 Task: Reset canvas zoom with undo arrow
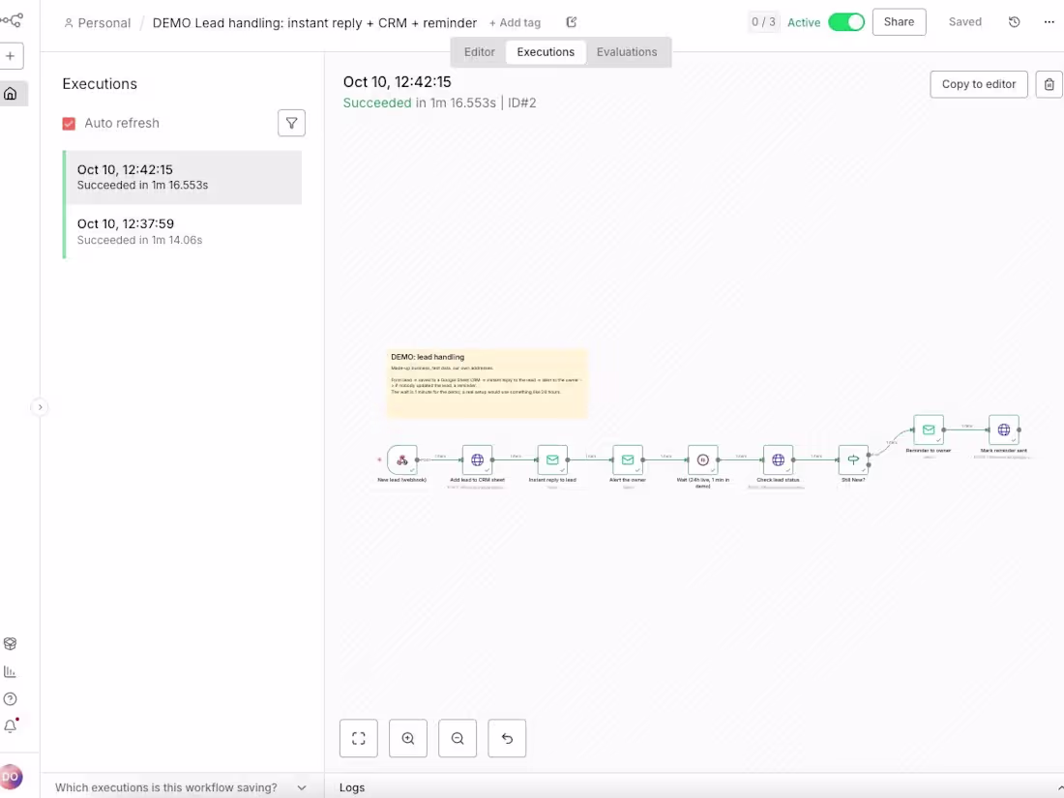pyautogui.click(x=507, y=738)
